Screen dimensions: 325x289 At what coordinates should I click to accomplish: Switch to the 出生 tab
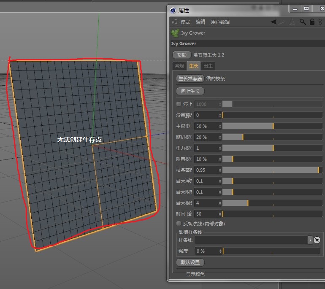pyautogui.click(x=208, y=66)
